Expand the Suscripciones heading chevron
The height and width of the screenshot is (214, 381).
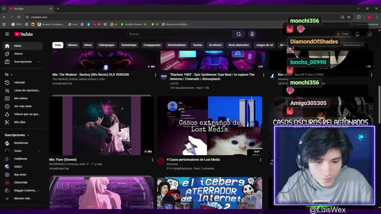point(28,135)
